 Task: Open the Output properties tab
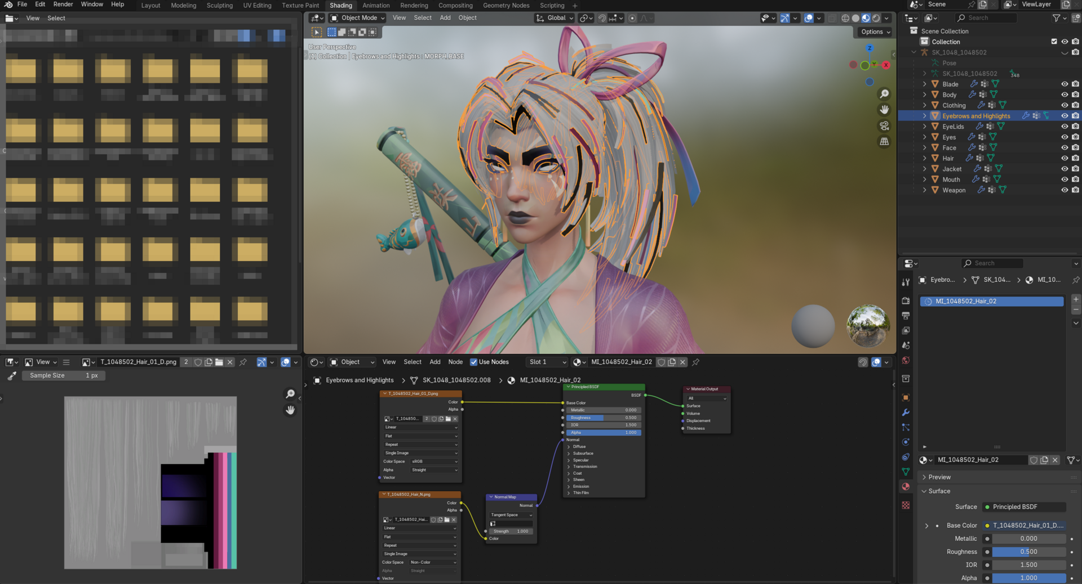906,316
